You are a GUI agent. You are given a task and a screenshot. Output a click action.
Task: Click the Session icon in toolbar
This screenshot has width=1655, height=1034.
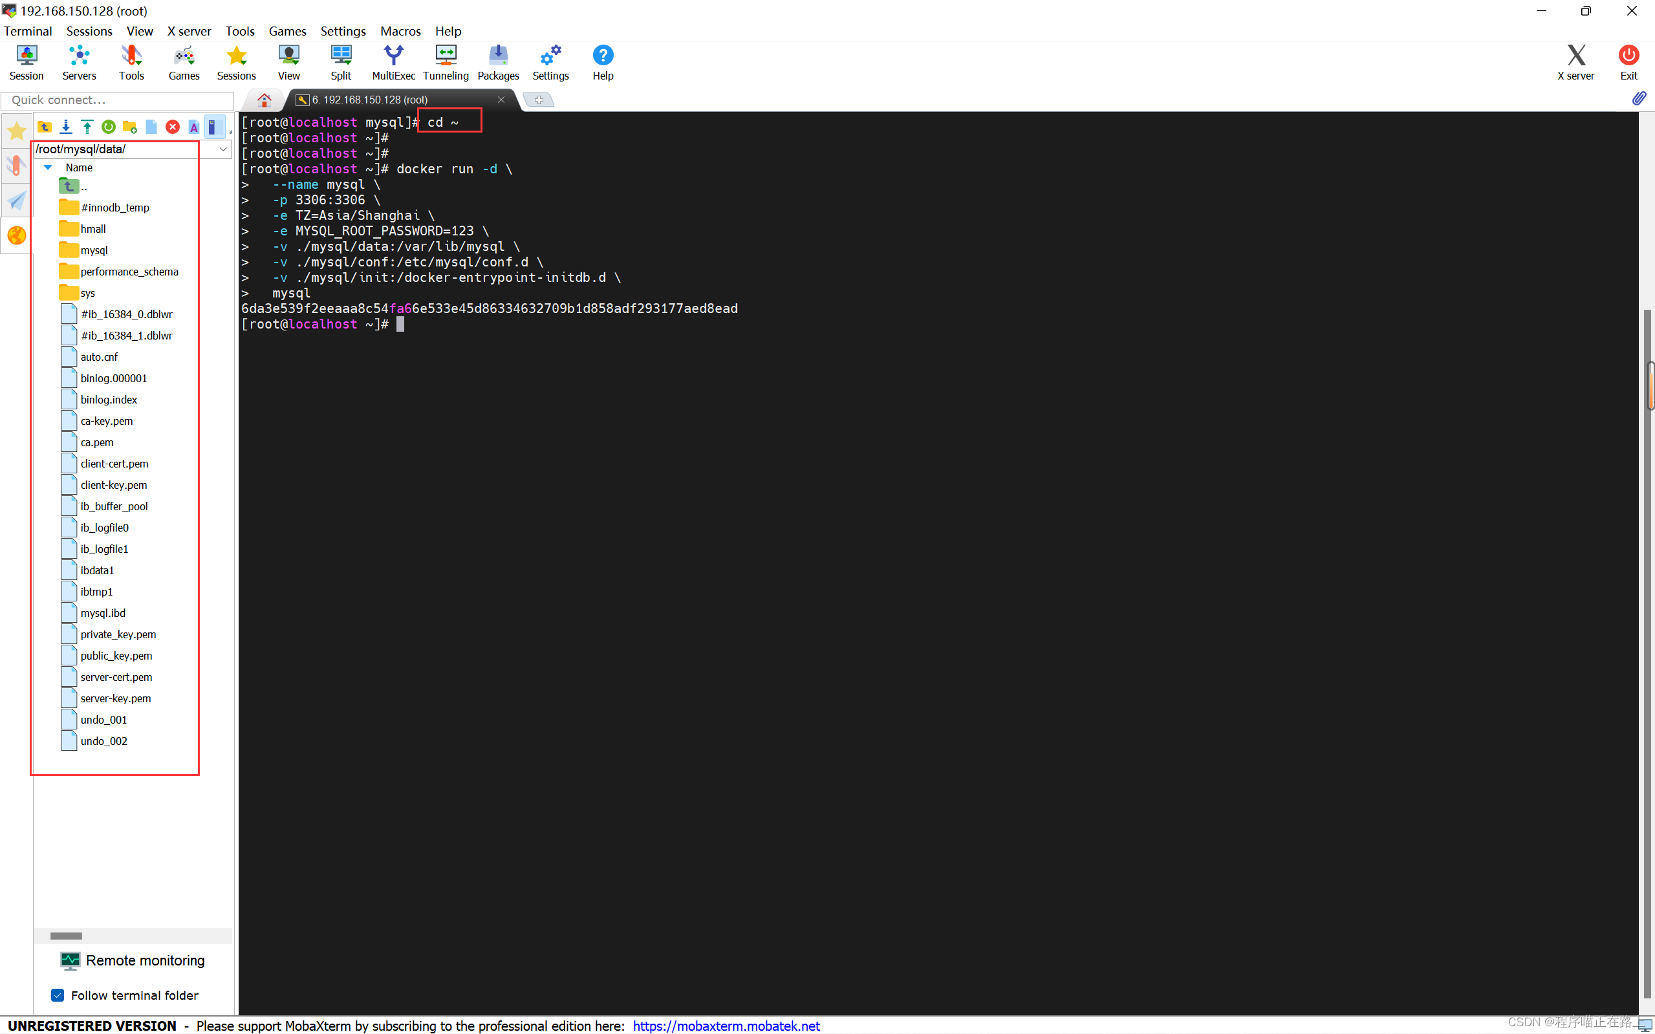coord(27,61)
